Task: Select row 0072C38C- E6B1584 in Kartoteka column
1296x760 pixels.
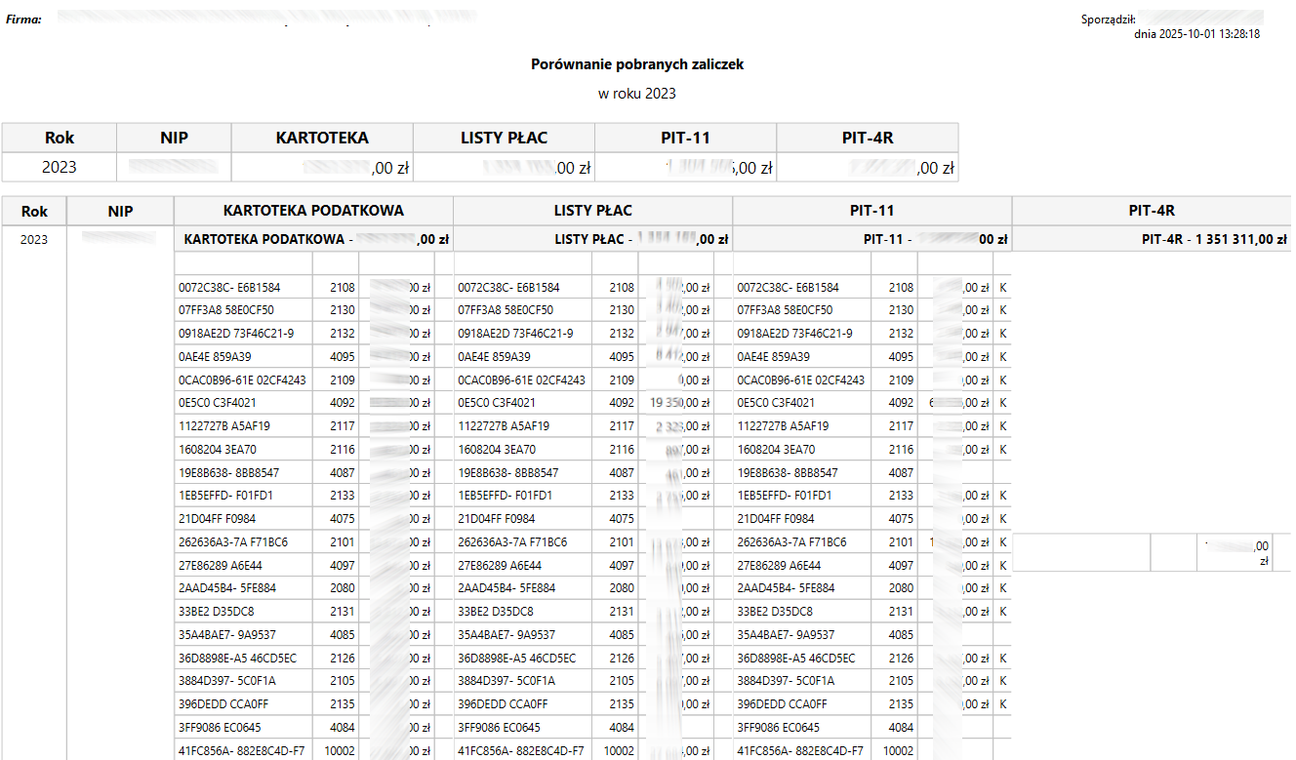Action: pos(229,288)
